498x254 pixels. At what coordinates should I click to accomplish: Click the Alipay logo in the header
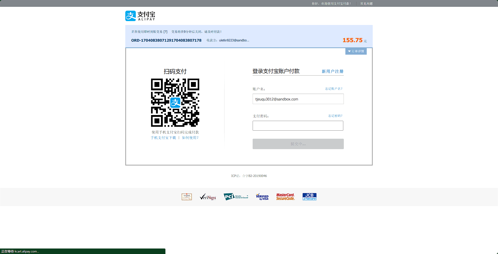(140, 16)
